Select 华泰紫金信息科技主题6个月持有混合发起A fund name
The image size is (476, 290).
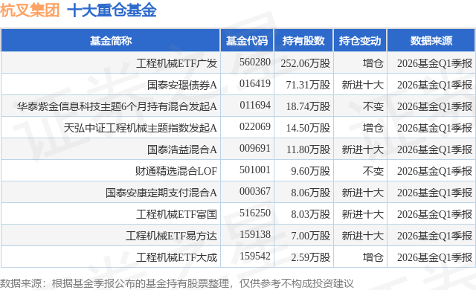(117, 106)
